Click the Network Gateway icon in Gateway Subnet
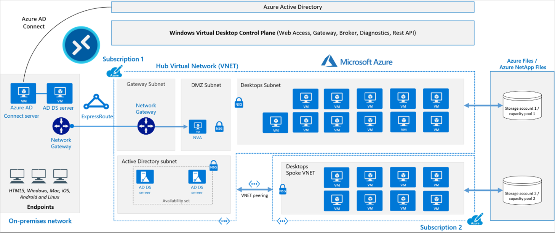This screenshot has width=555, height=233. 146,126
